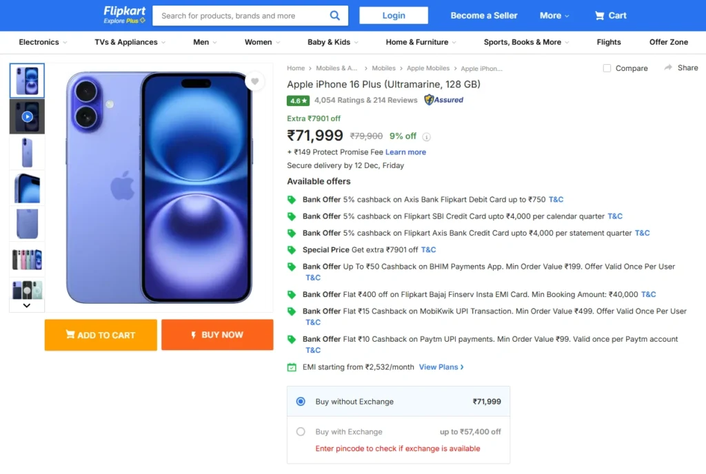Select the color variants thumbnail
The height and width of the screenshot is (474, 706).
[27, 259]
